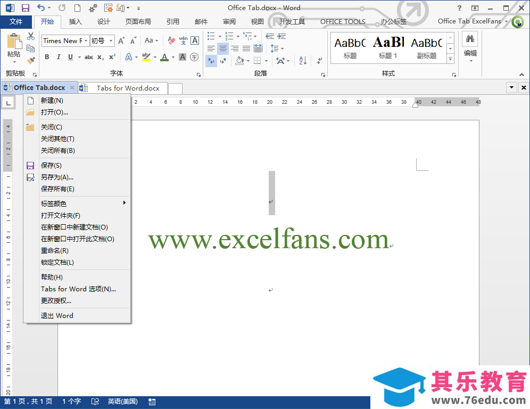
Task: Click the Cut scissors icon
Action: pyautogui.click(x=31, y=36)
